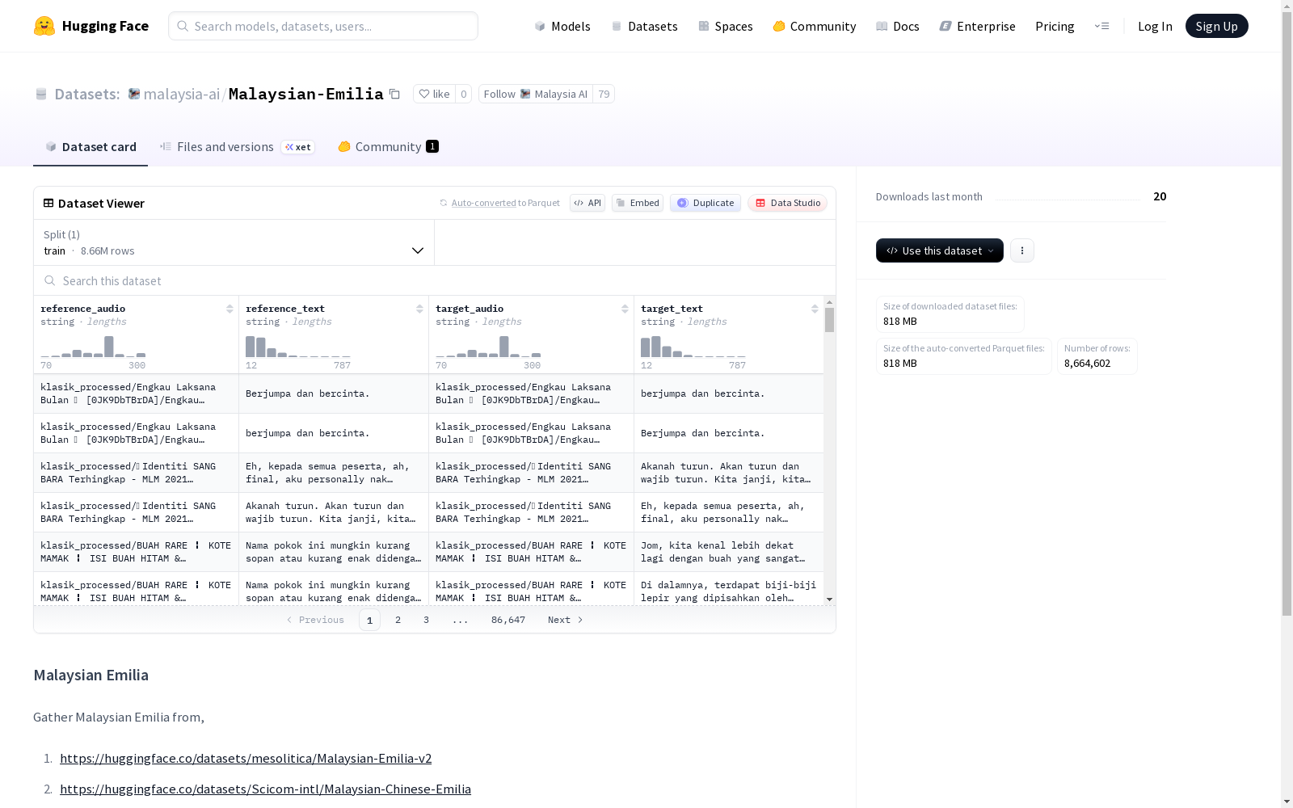The height and width of the screenshot is (808, 1293).
Task: Open the Malaysian-Chinese-Emilia dataset link
Action: click(265, 789)
